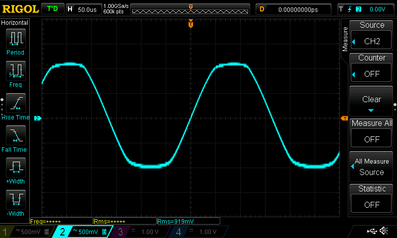Click the speaker sound icon

coord(384,231)
